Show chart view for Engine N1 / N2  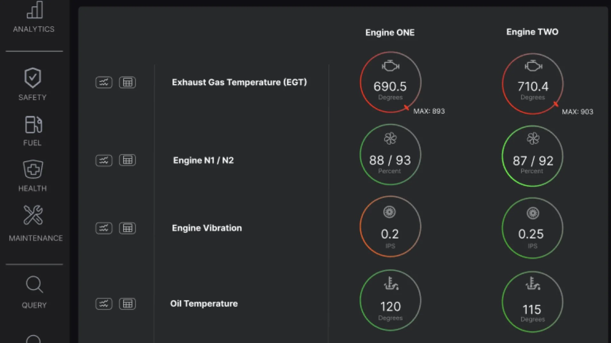pos(104,160)
